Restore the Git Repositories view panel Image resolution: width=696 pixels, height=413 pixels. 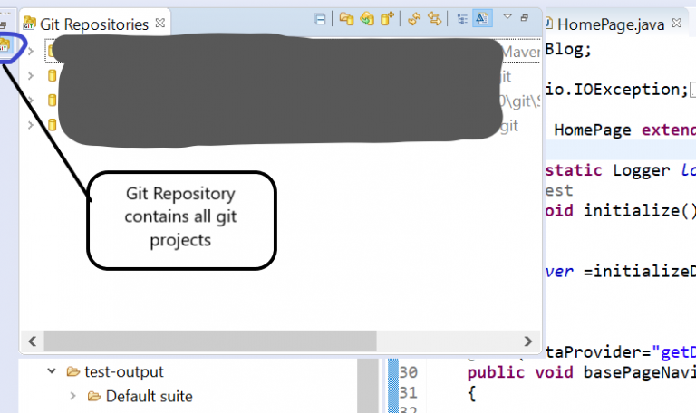(525, 18)
